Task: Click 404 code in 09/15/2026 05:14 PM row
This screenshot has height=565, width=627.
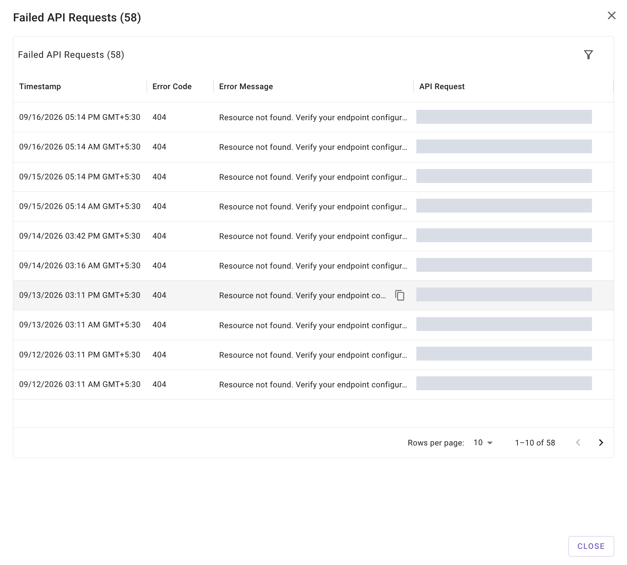Action: point(159,177)
